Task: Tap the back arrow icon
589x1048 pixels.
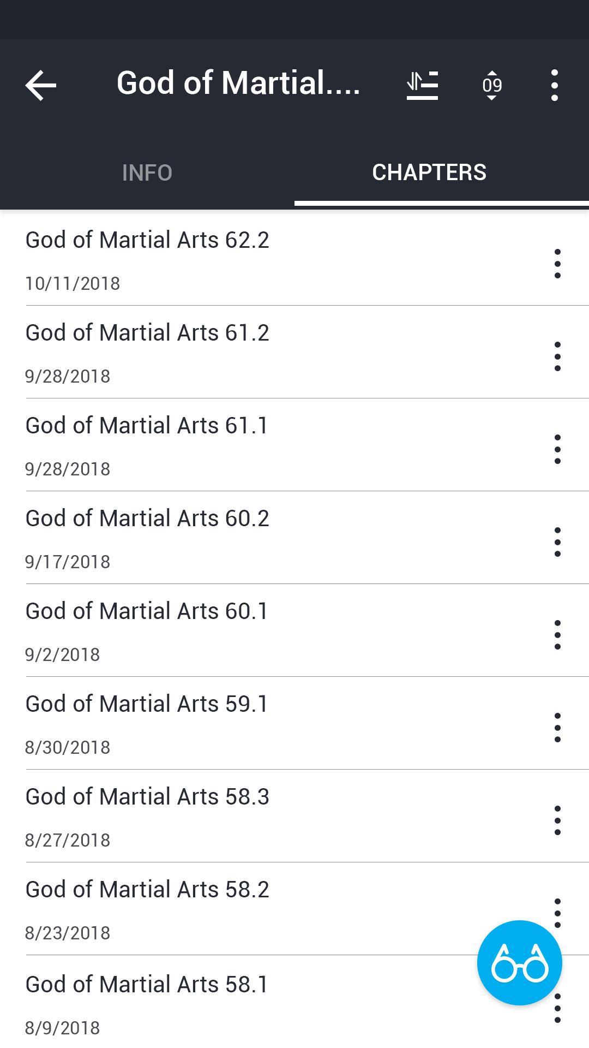Action: [41, 85]
